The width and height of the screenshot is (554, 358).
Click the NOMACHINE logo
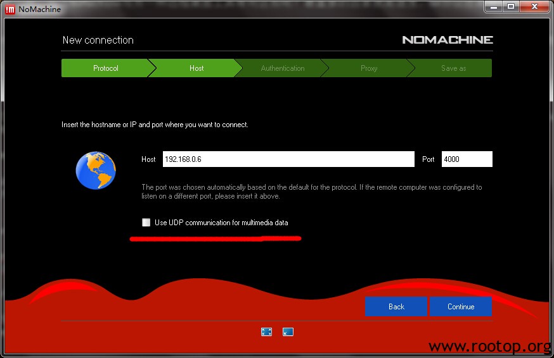pos(448,40)
